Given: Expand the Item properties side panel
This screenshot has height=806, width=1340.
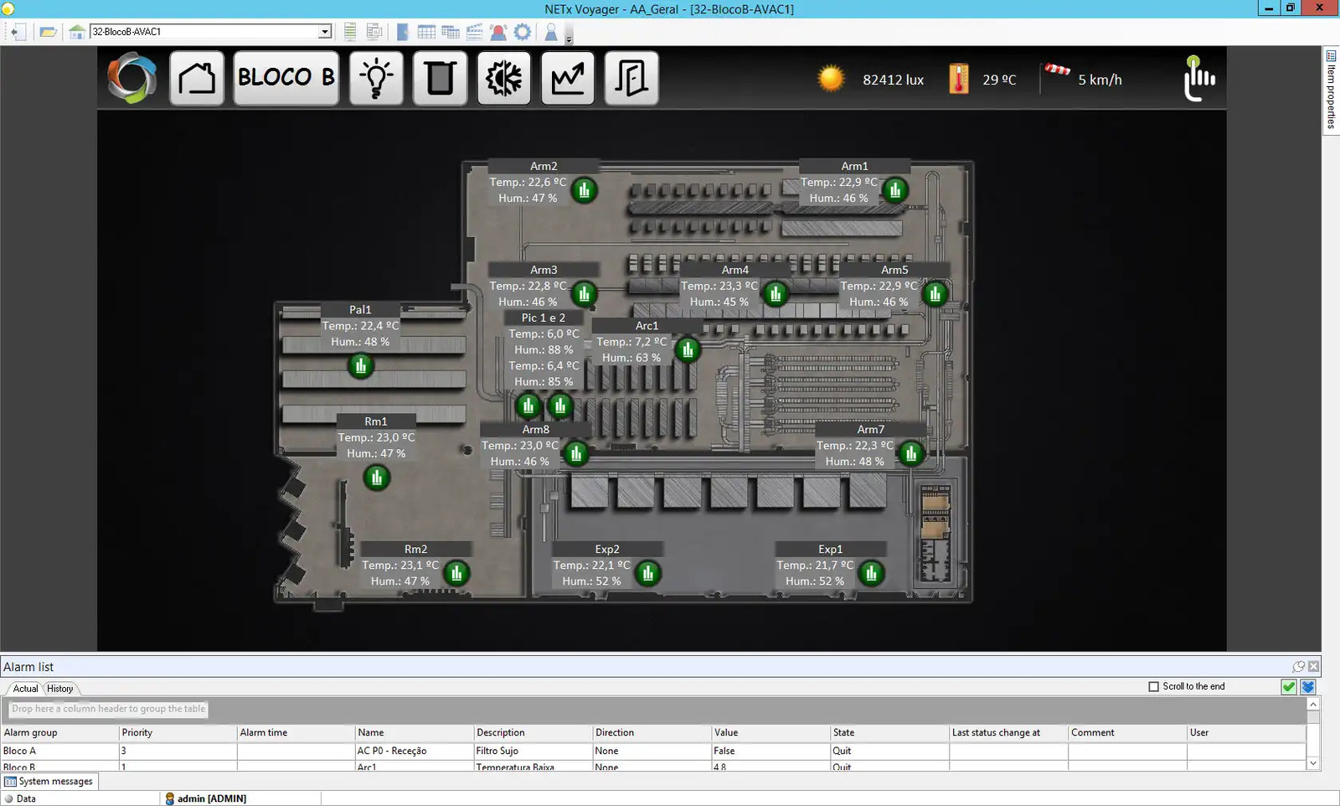Looking at the screenshot, I should [1331, 90].
